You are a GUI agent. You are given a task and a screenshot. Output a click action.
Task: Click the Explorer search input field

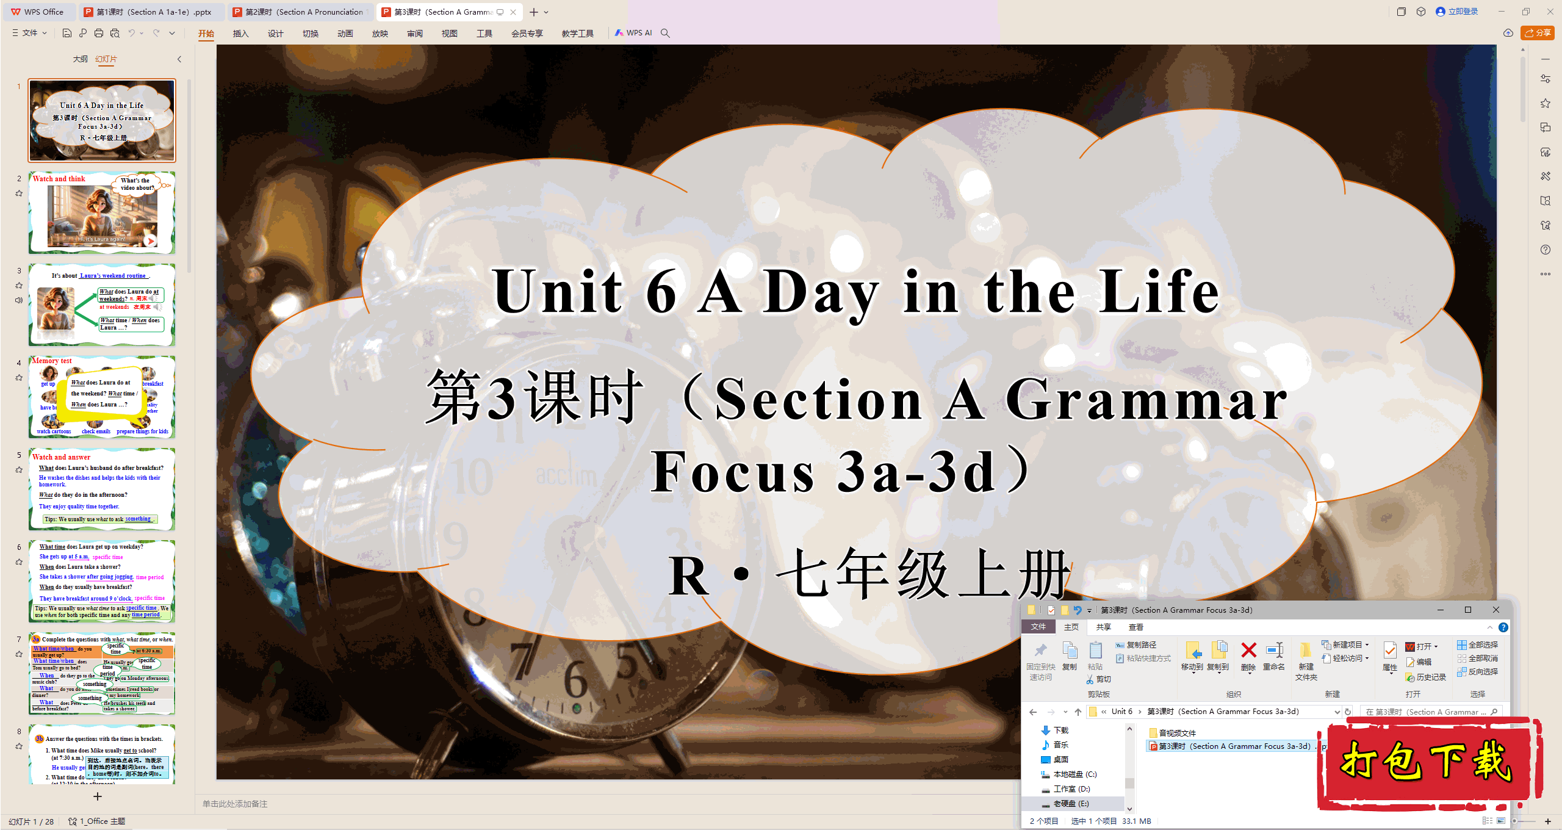(1431, 712)
